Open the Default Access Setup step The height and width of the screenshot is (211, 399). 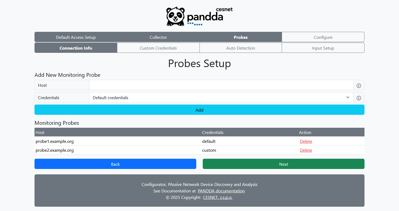tap(76, 37)
